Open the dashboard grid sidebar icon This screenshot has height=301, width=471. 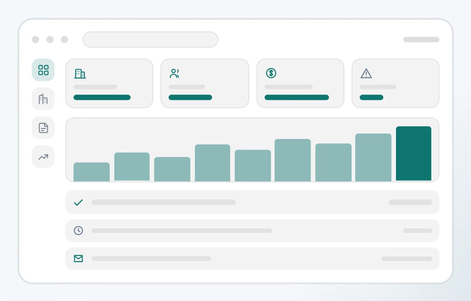tap(43, 70)
